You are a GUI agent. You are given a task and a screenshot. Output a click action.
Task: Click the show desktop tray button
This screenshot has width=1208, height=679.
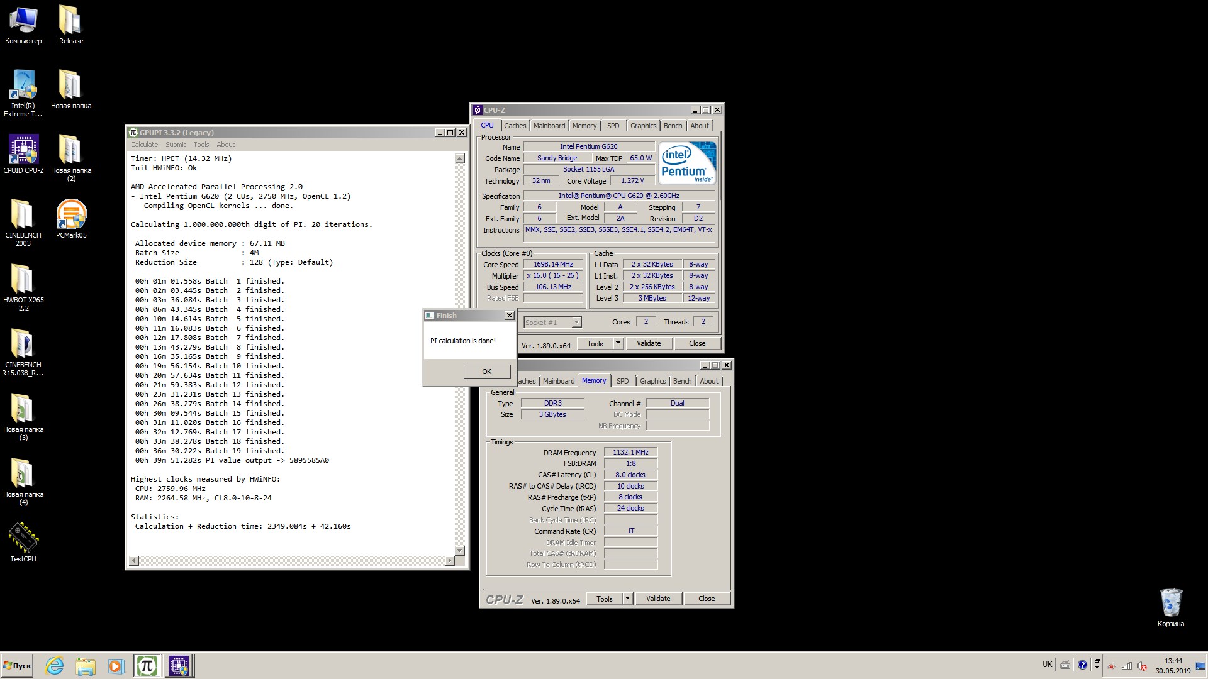[1200, 666]
